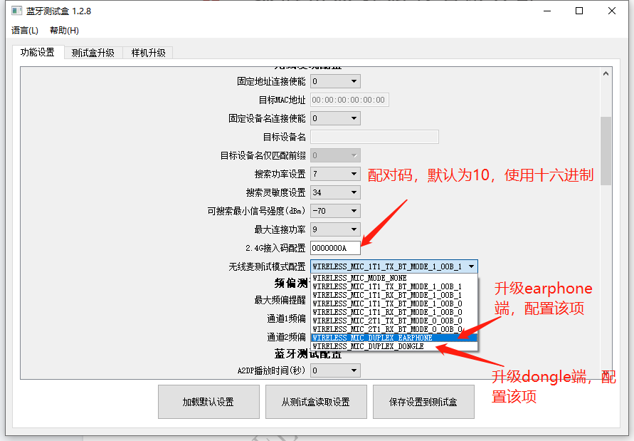Click the 2.4G接入码配置 input field

point(335,248)
